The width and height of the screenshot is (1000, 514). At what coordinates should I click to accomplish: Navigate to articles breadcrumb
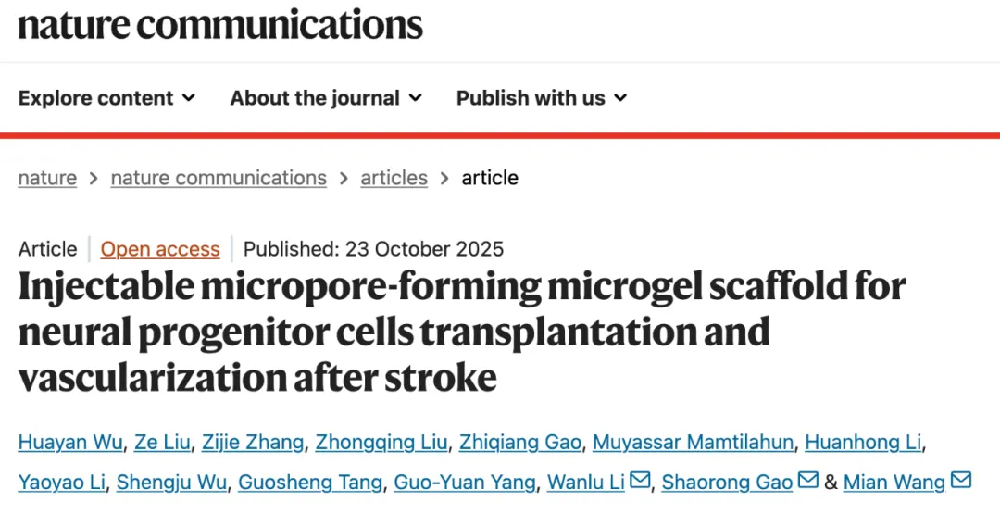(394, 178)
